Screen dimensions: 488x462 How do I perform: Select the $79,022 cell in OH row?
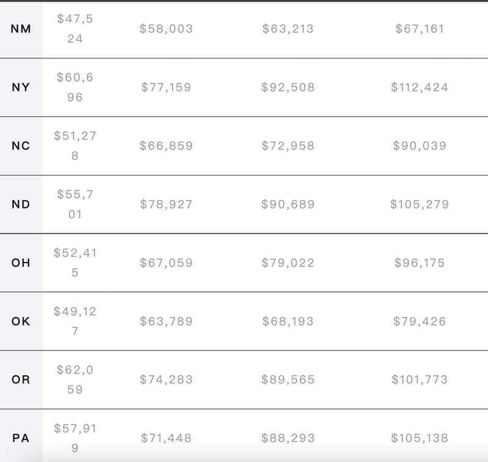coord(288,263)
